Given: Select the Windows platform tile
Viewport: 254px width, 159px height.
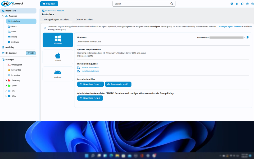Looking at the screenshot, I should pyautogui.click(x=58, y=40).
